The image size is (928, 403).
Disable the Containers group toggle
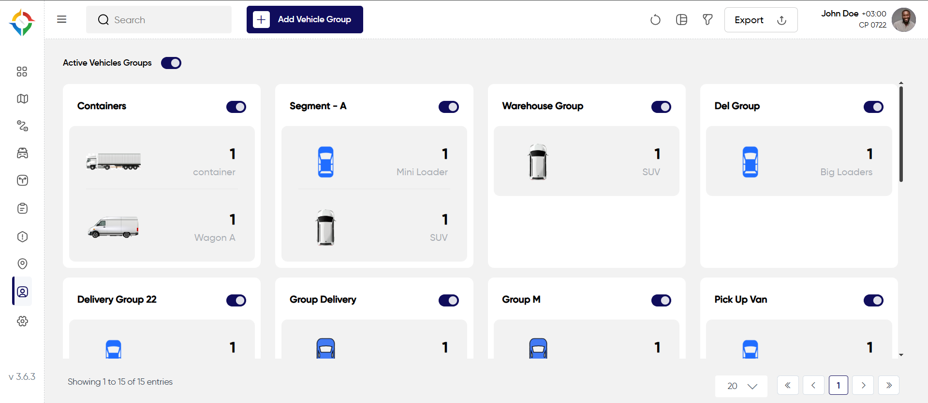click(x=236, y=107)
